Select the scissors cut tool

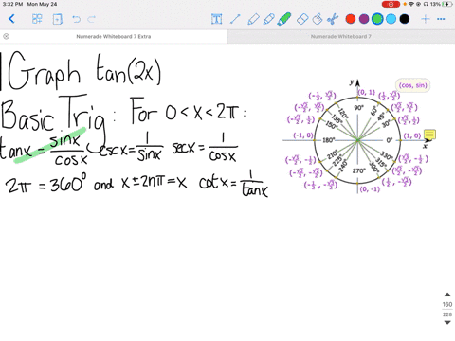click(333, 19)
